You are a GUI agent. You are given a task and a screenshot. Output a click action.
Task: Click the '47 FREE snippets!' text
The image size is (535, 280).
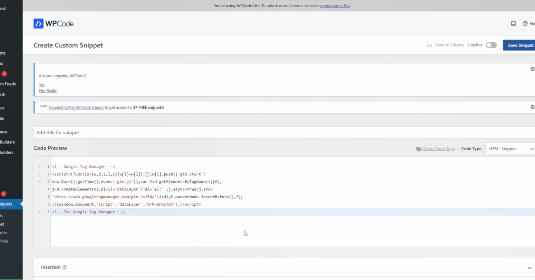(x=148, y=107)
